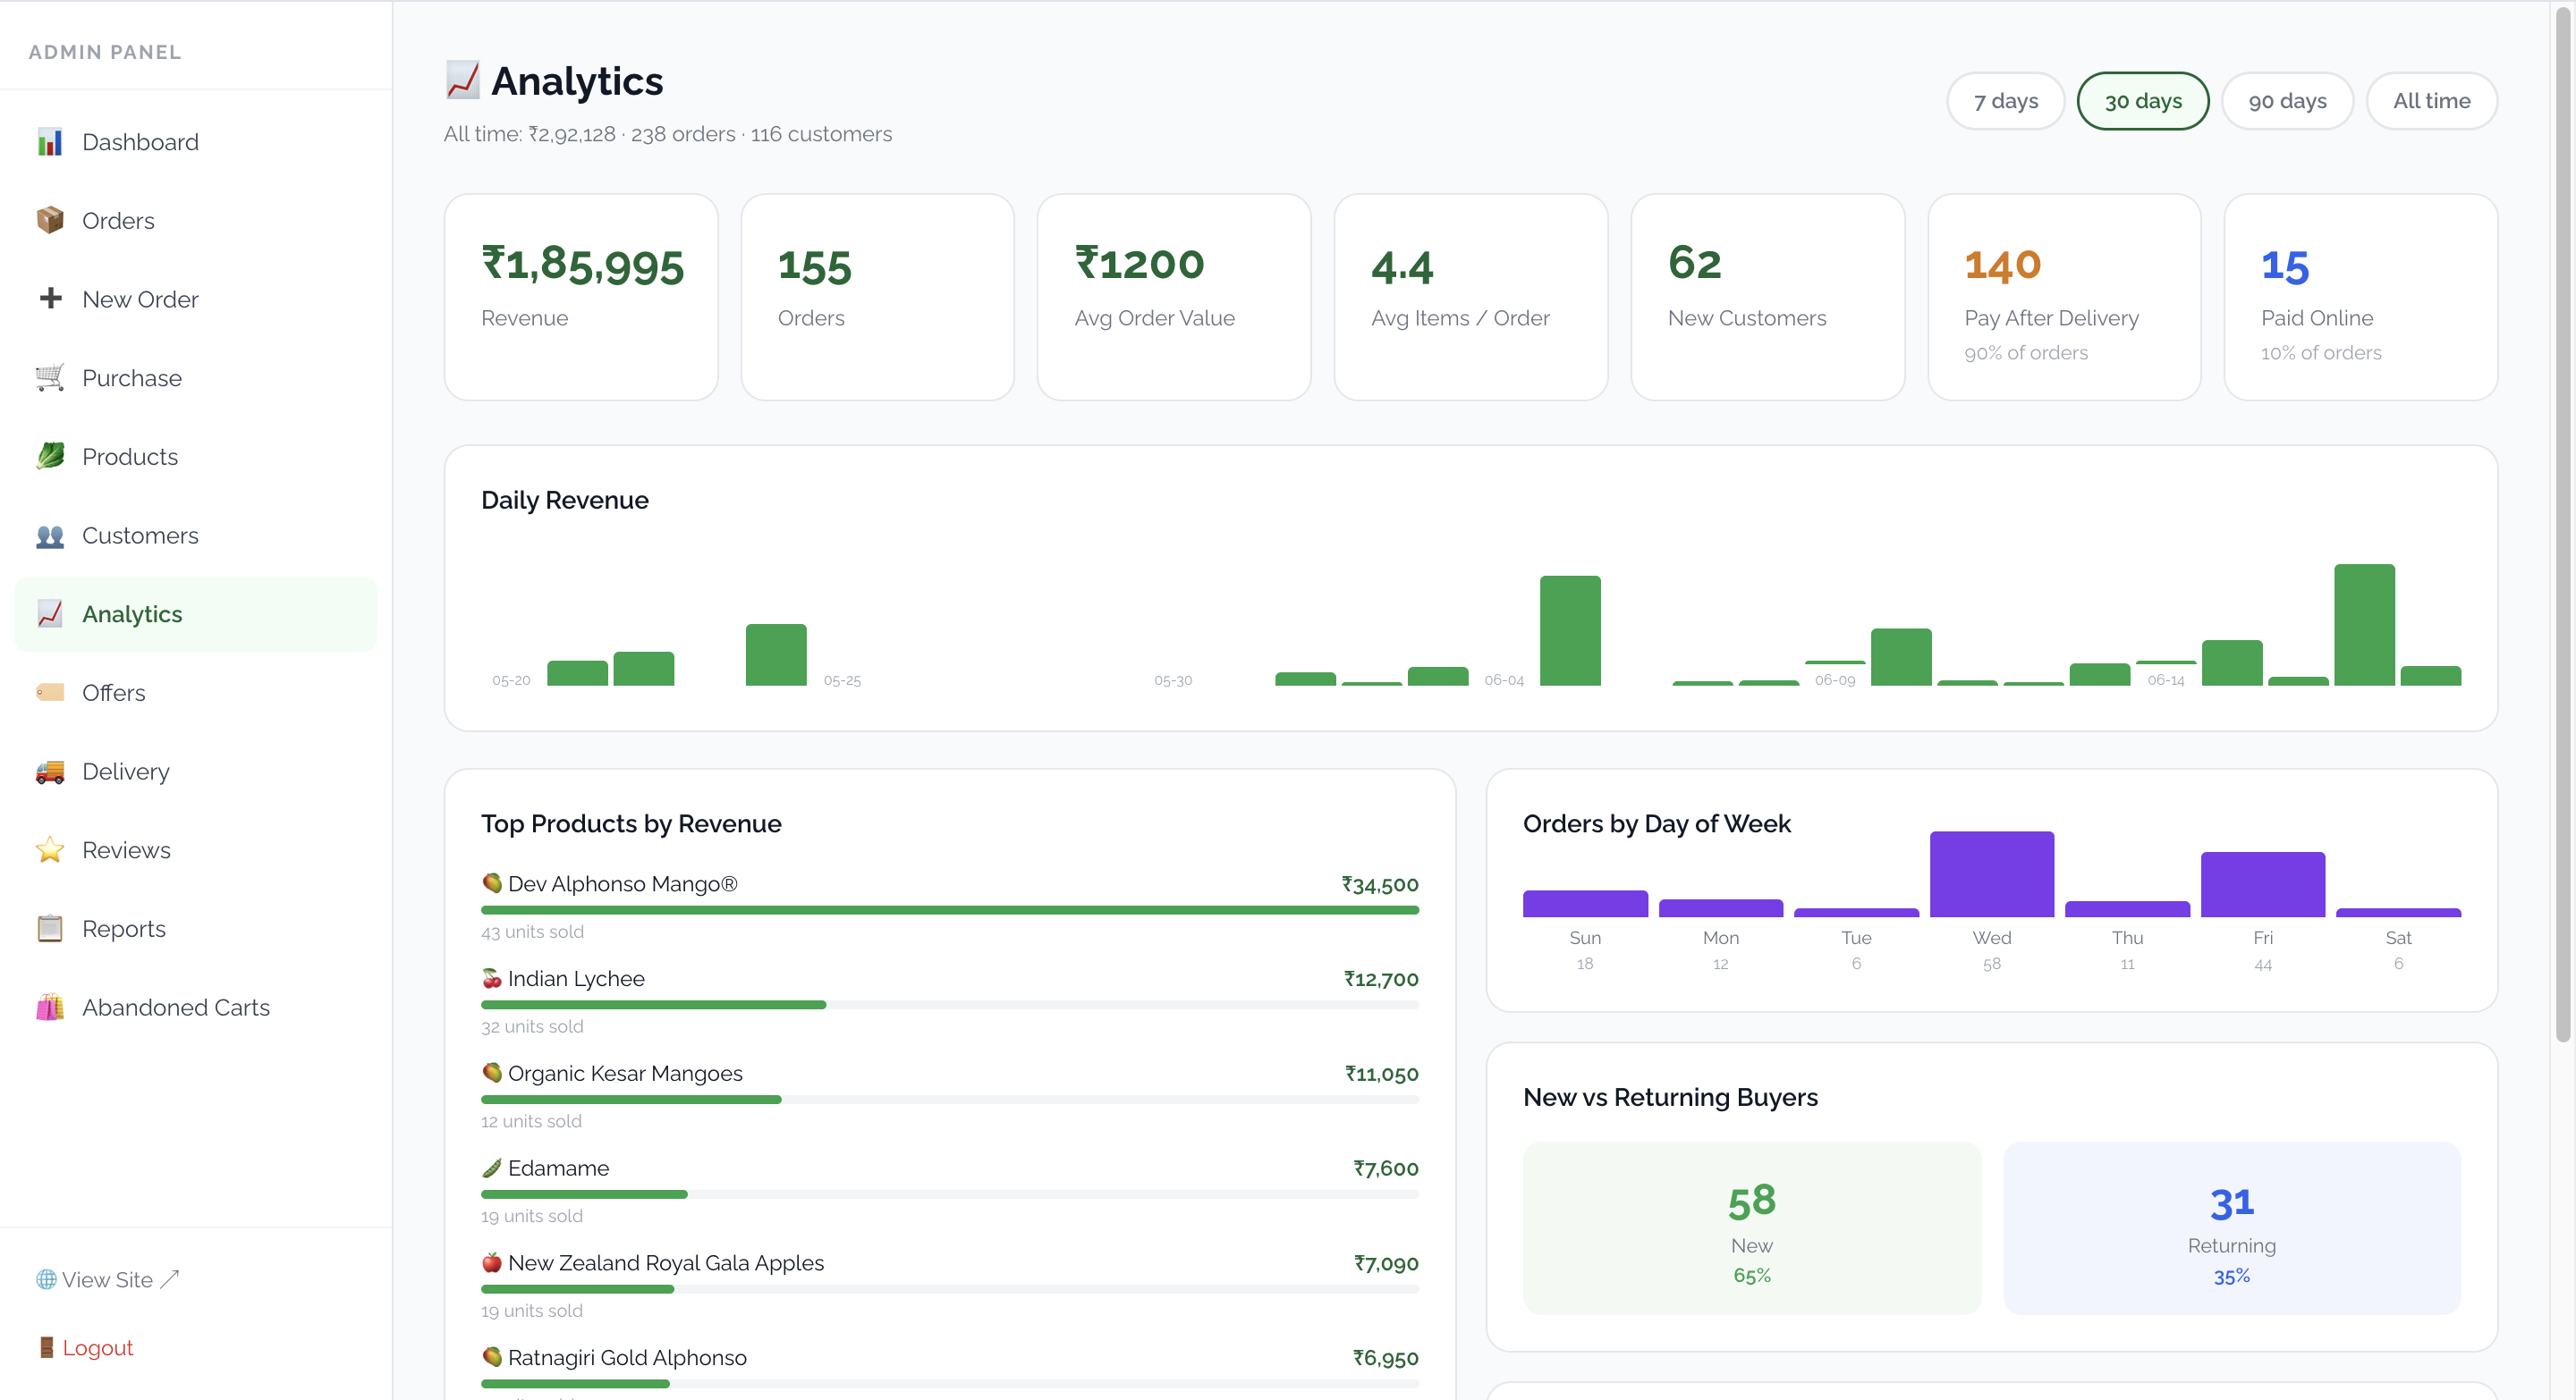Click the chart icon beside Analytics heading
Image resolution: width=2576 pixels, height=1400 pixels.
click(462, 81)
